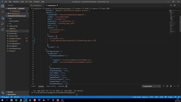Open the Go menu

tap(27, 2)
